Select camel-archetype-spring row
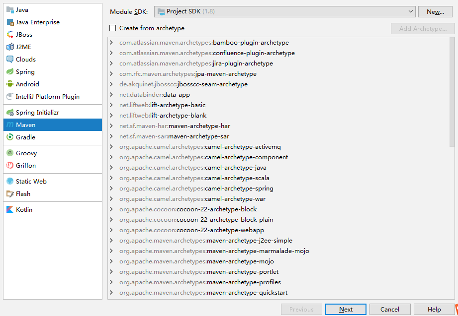The height and width of the screenshot is (316, 458). (278, 189)
